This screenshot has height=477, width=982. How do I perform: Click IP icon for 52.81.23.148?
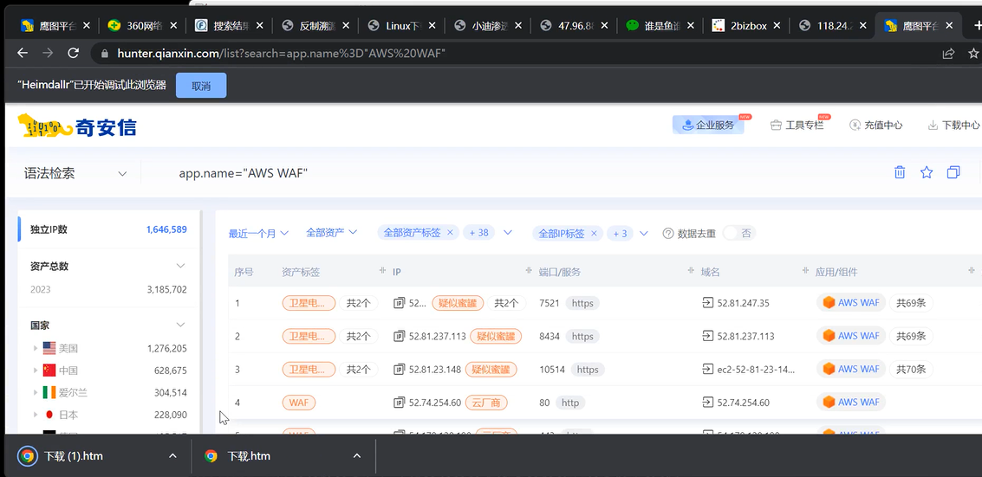(399, 370)
